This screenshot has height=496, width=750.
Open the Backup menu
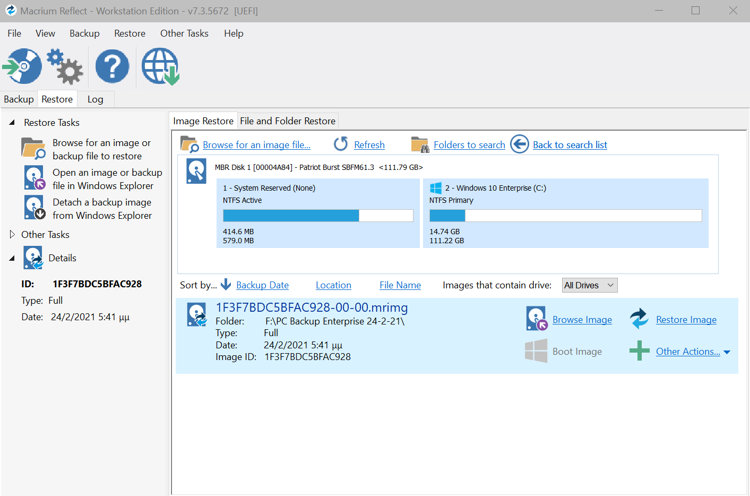(x=84, y=33)
